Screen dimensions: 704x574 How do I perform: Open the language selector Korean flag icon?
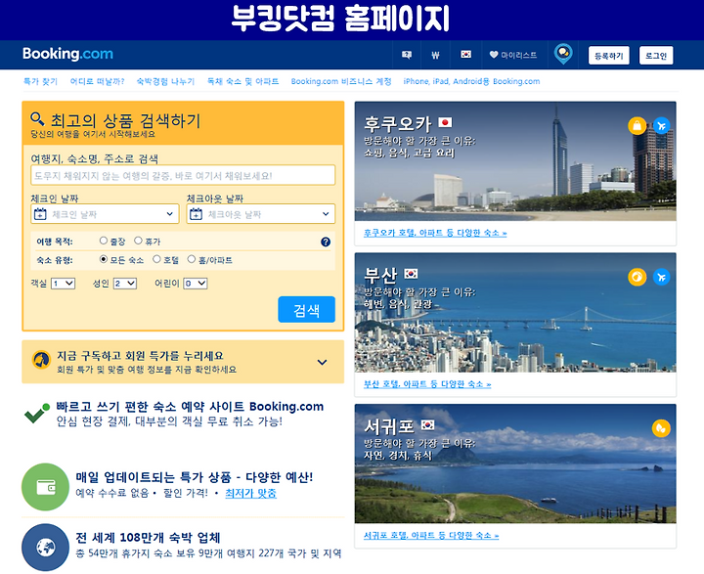[x=466, y=55]
